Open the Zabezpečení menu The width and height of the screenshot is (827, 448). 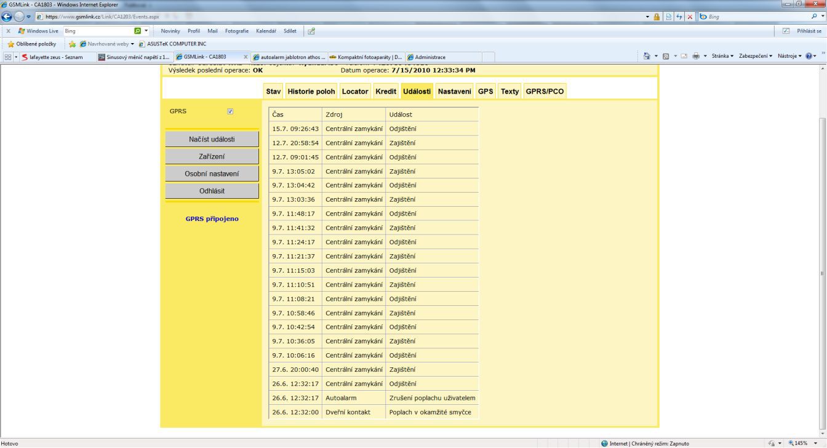coord(757,57)
